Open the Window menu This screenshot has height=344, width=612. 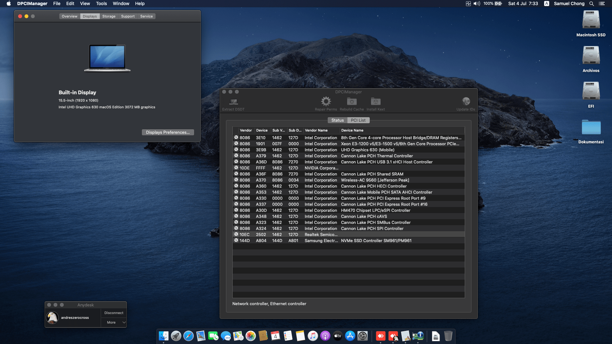121,4
